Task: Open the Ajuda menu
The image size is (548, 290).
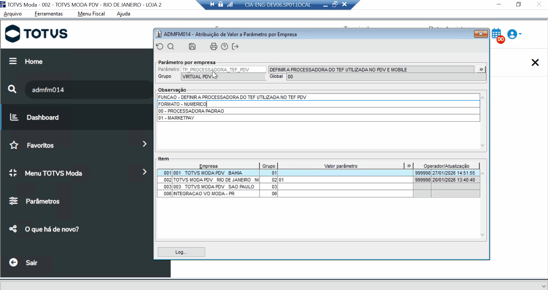Action: [x=123, y=14]
